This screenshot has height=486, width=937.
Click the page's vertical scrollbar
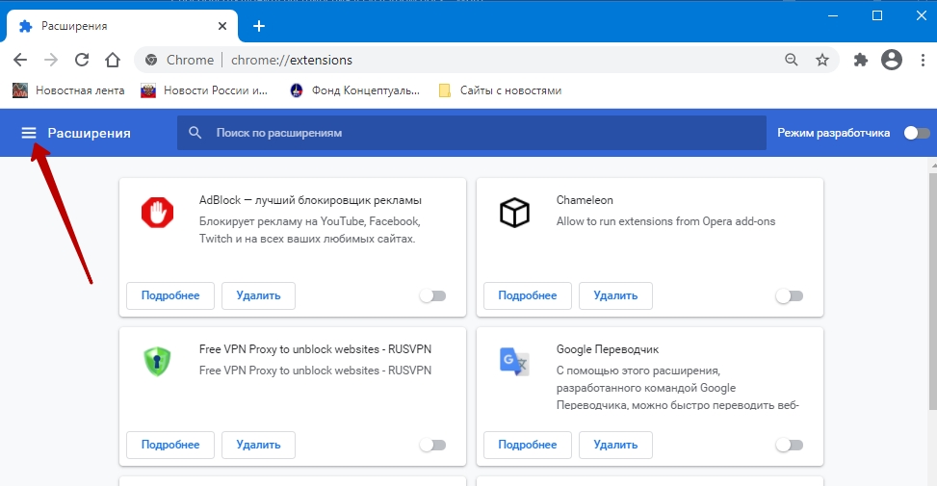(930, 289)
